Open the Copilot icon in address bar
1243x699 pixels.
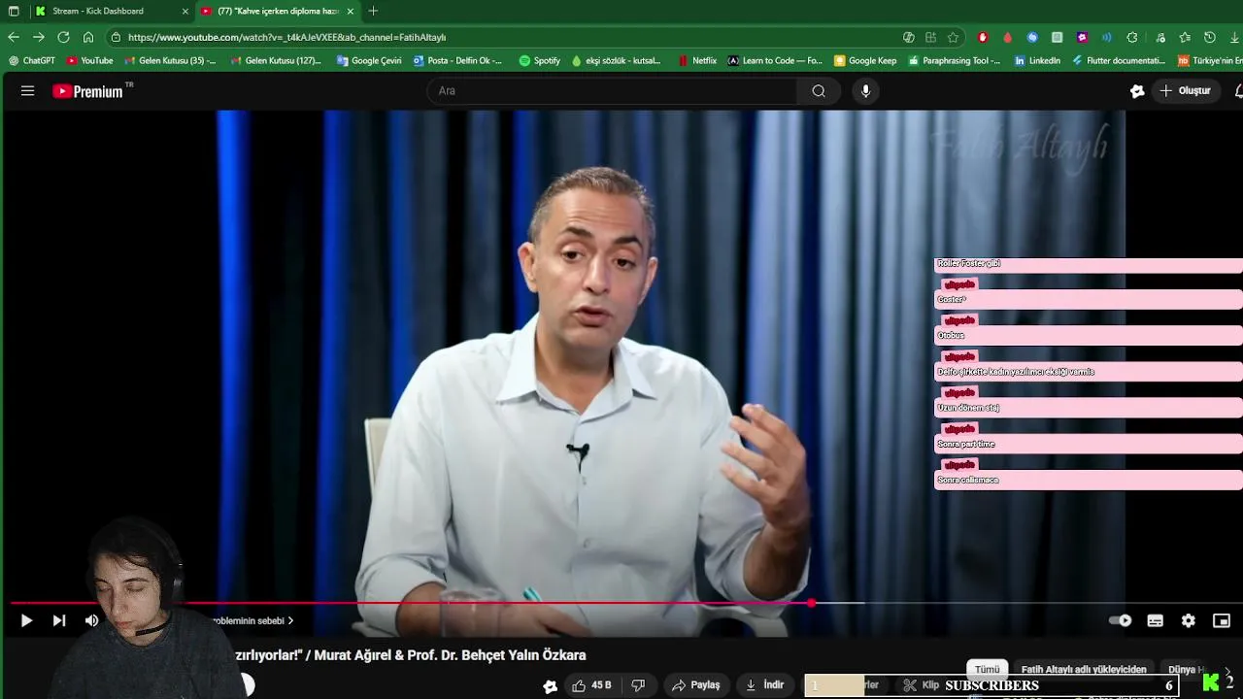(x=909, y=37)
